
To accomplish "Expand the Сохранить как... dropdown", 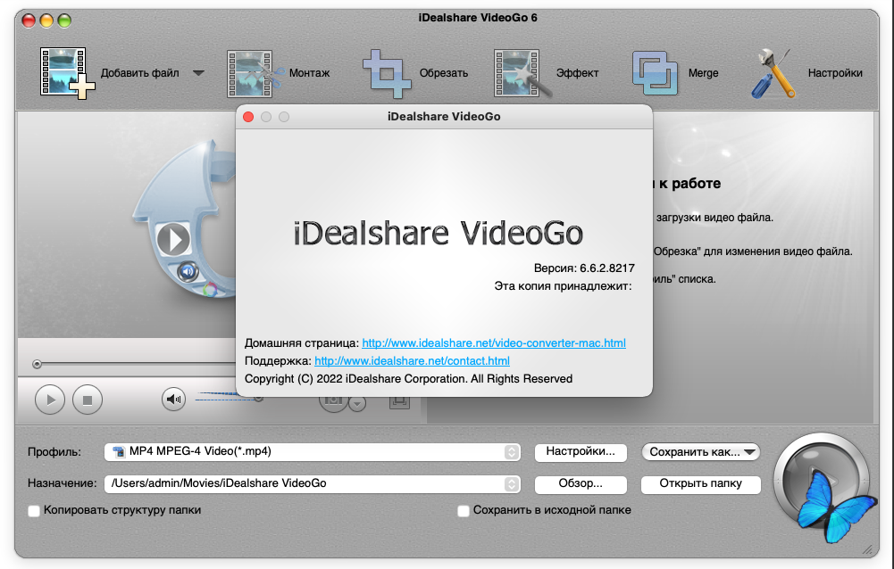I will [x=749, y=452].
